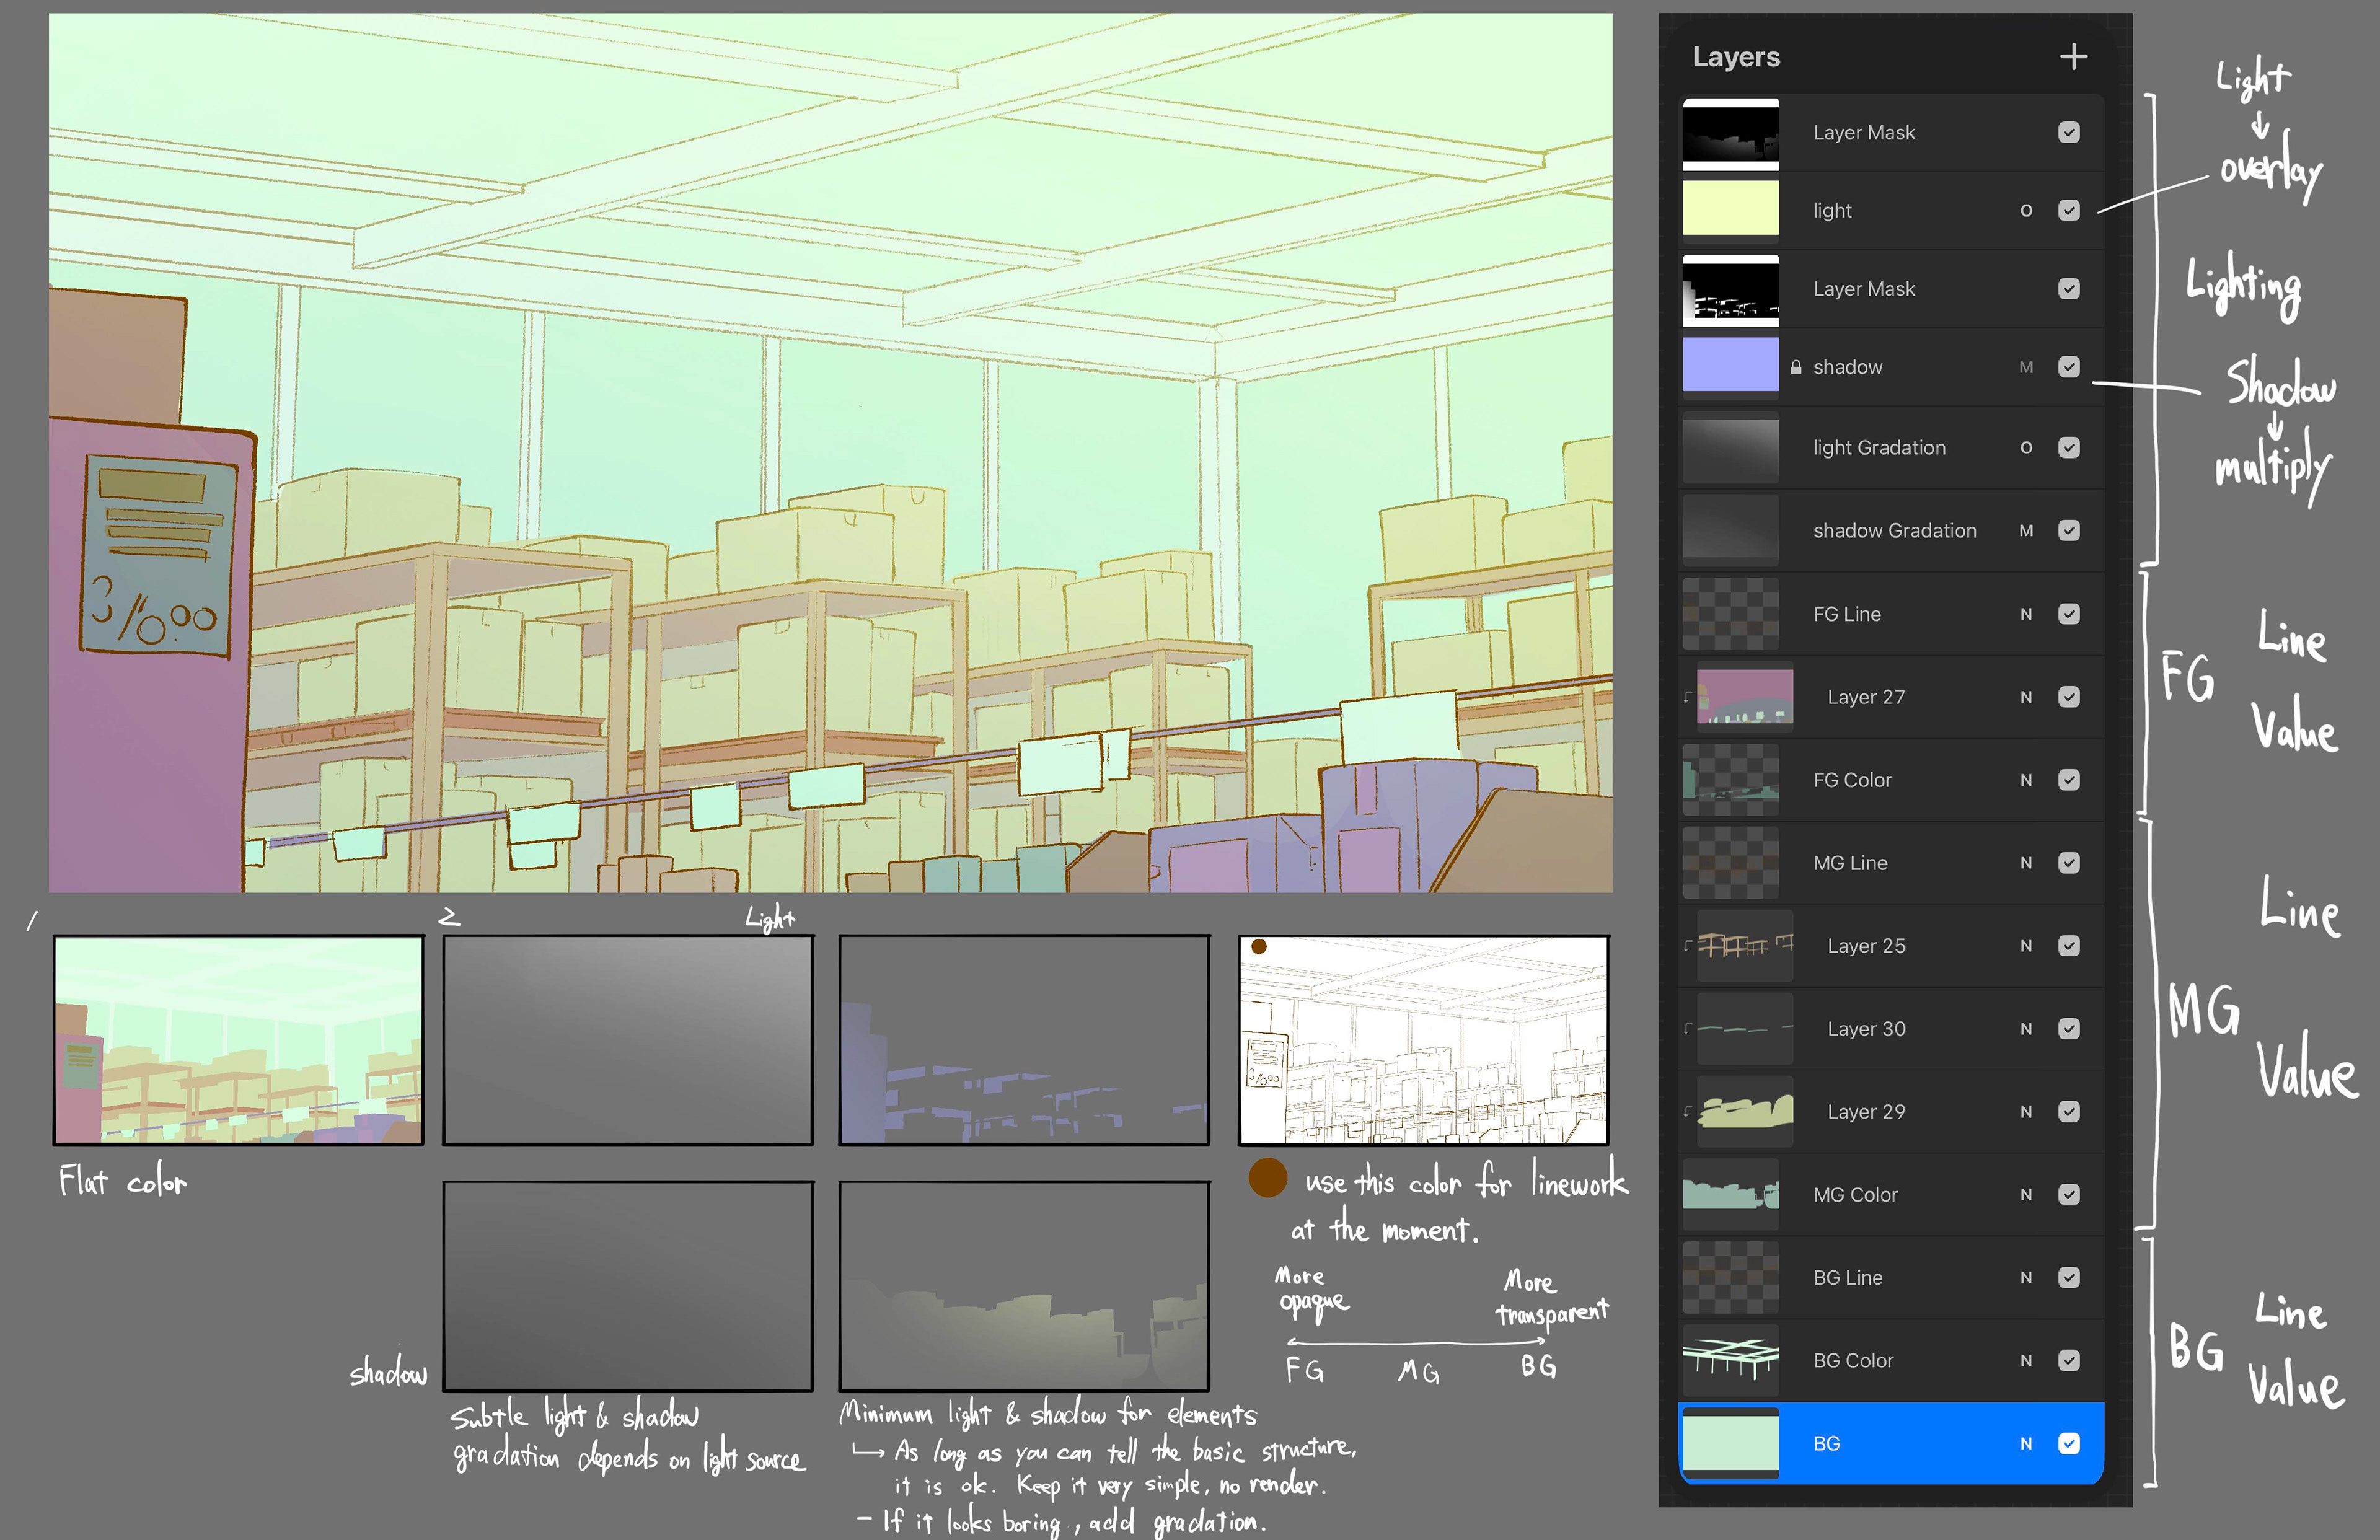Select the BG Color ceiling thumbnail
This screenshot has height=1540, width=2380.
[x=1731, y=1361]
